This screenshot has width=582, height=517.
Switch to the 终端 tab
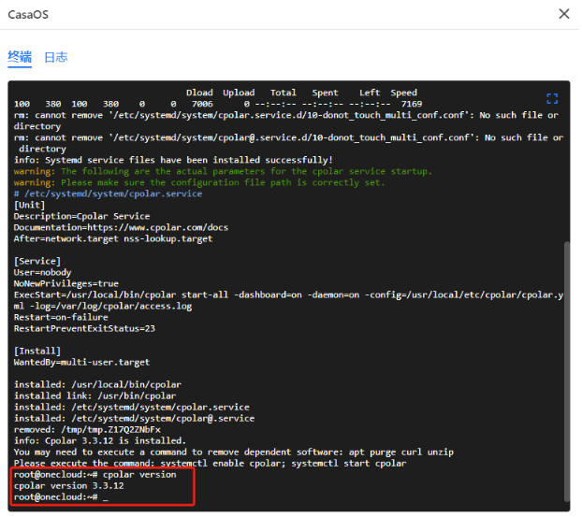20,57
